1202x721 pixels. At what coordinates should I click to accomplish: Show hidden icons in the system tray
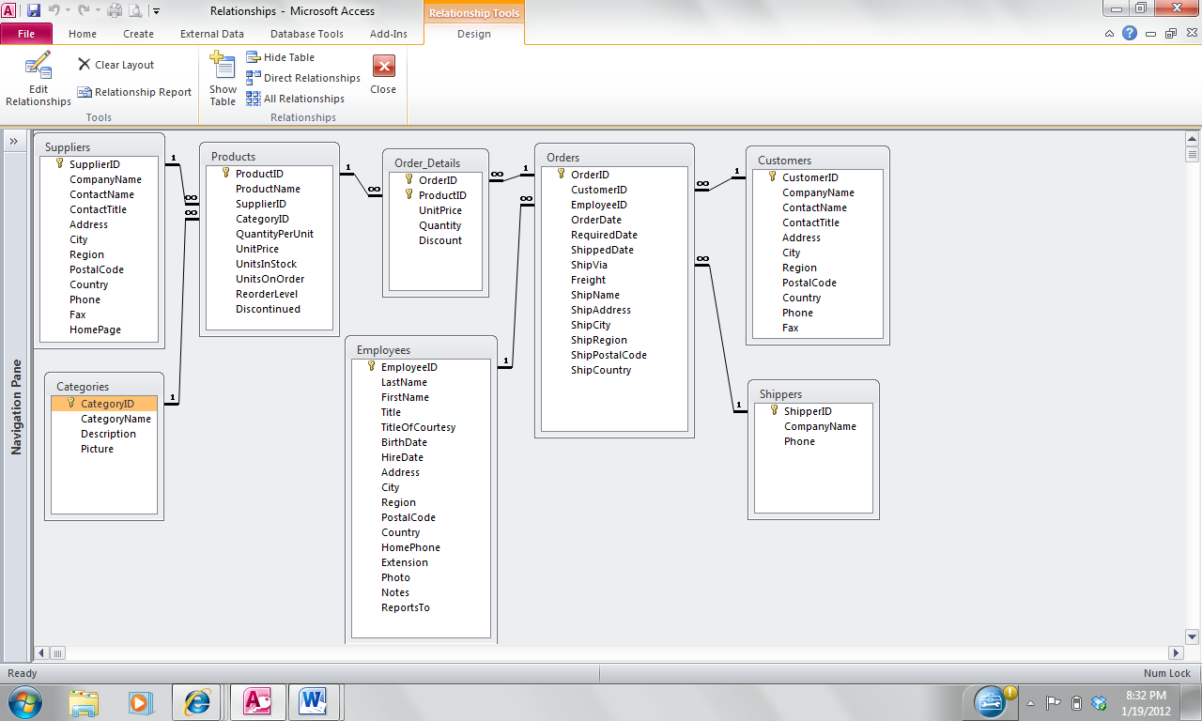pos(1031,702)
